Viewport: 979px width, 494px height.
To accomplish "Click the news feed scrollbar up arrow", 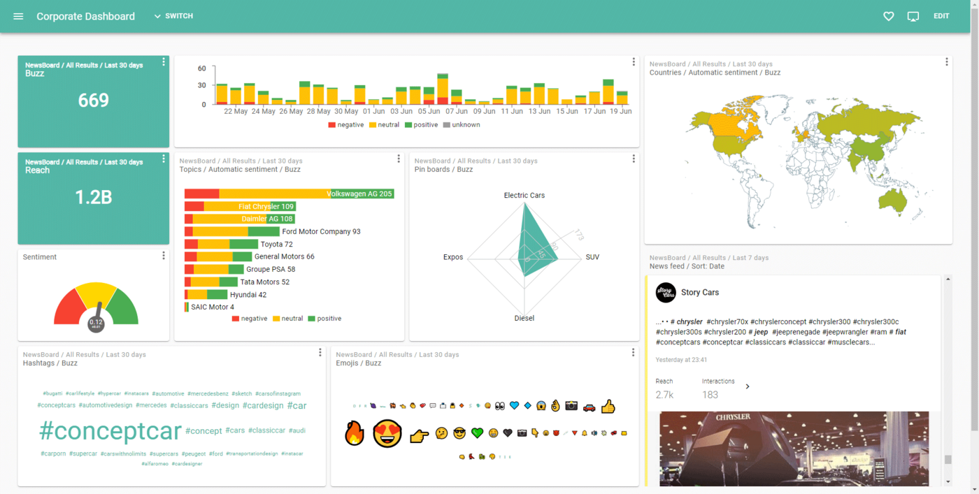I will (x=948, y=279).
